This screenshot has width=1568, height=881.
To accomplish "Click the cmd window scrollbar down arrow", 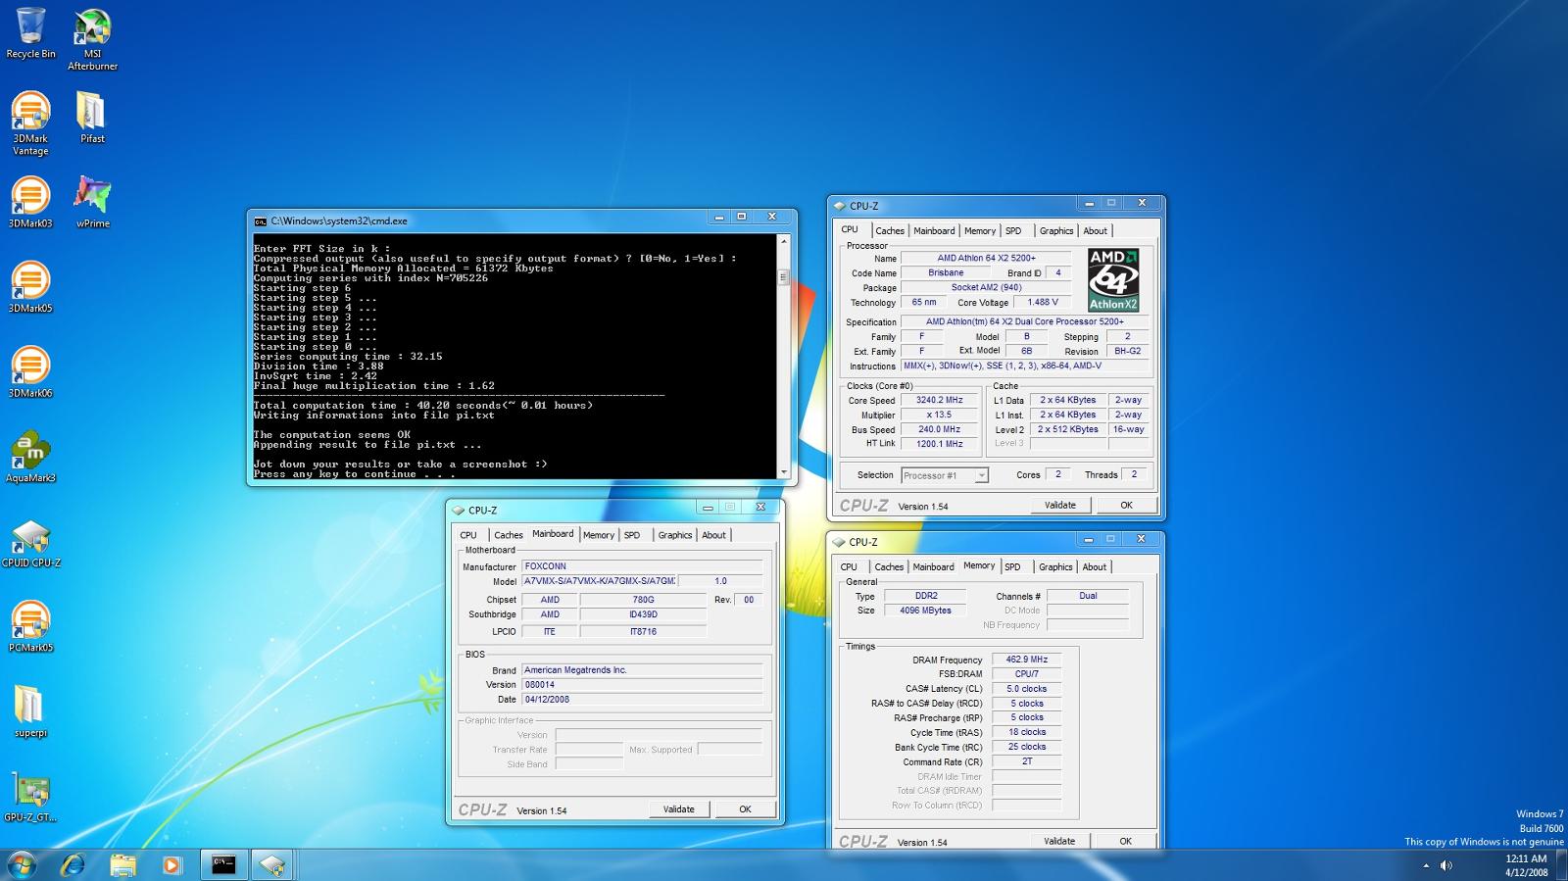I will (x=784, y=472).
